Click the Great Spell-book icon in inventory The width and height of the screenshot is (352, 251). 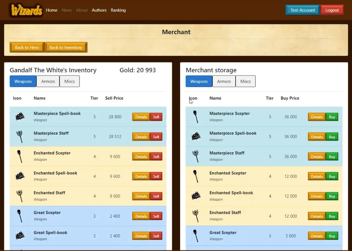pyautogui.click(x=20, y=236)
